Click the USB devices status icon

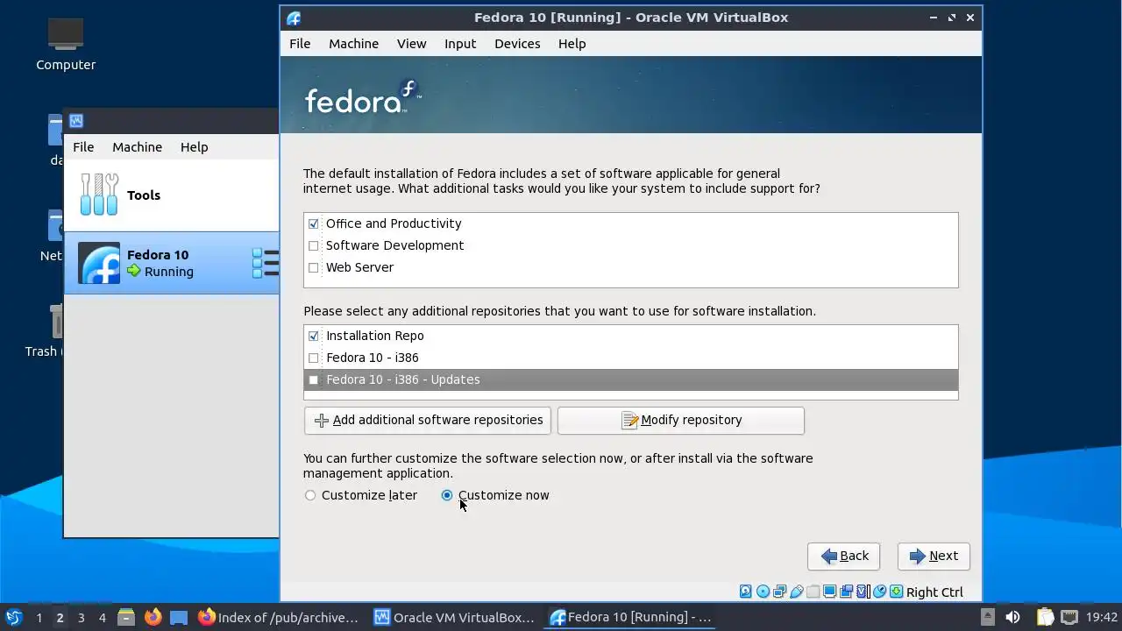[x=796, y=592]
